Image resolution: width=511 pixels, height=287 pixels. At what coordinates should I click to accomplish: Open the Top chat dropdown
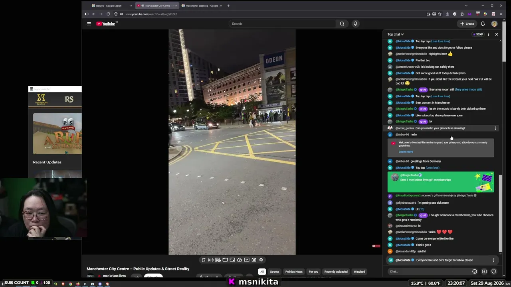396,34
